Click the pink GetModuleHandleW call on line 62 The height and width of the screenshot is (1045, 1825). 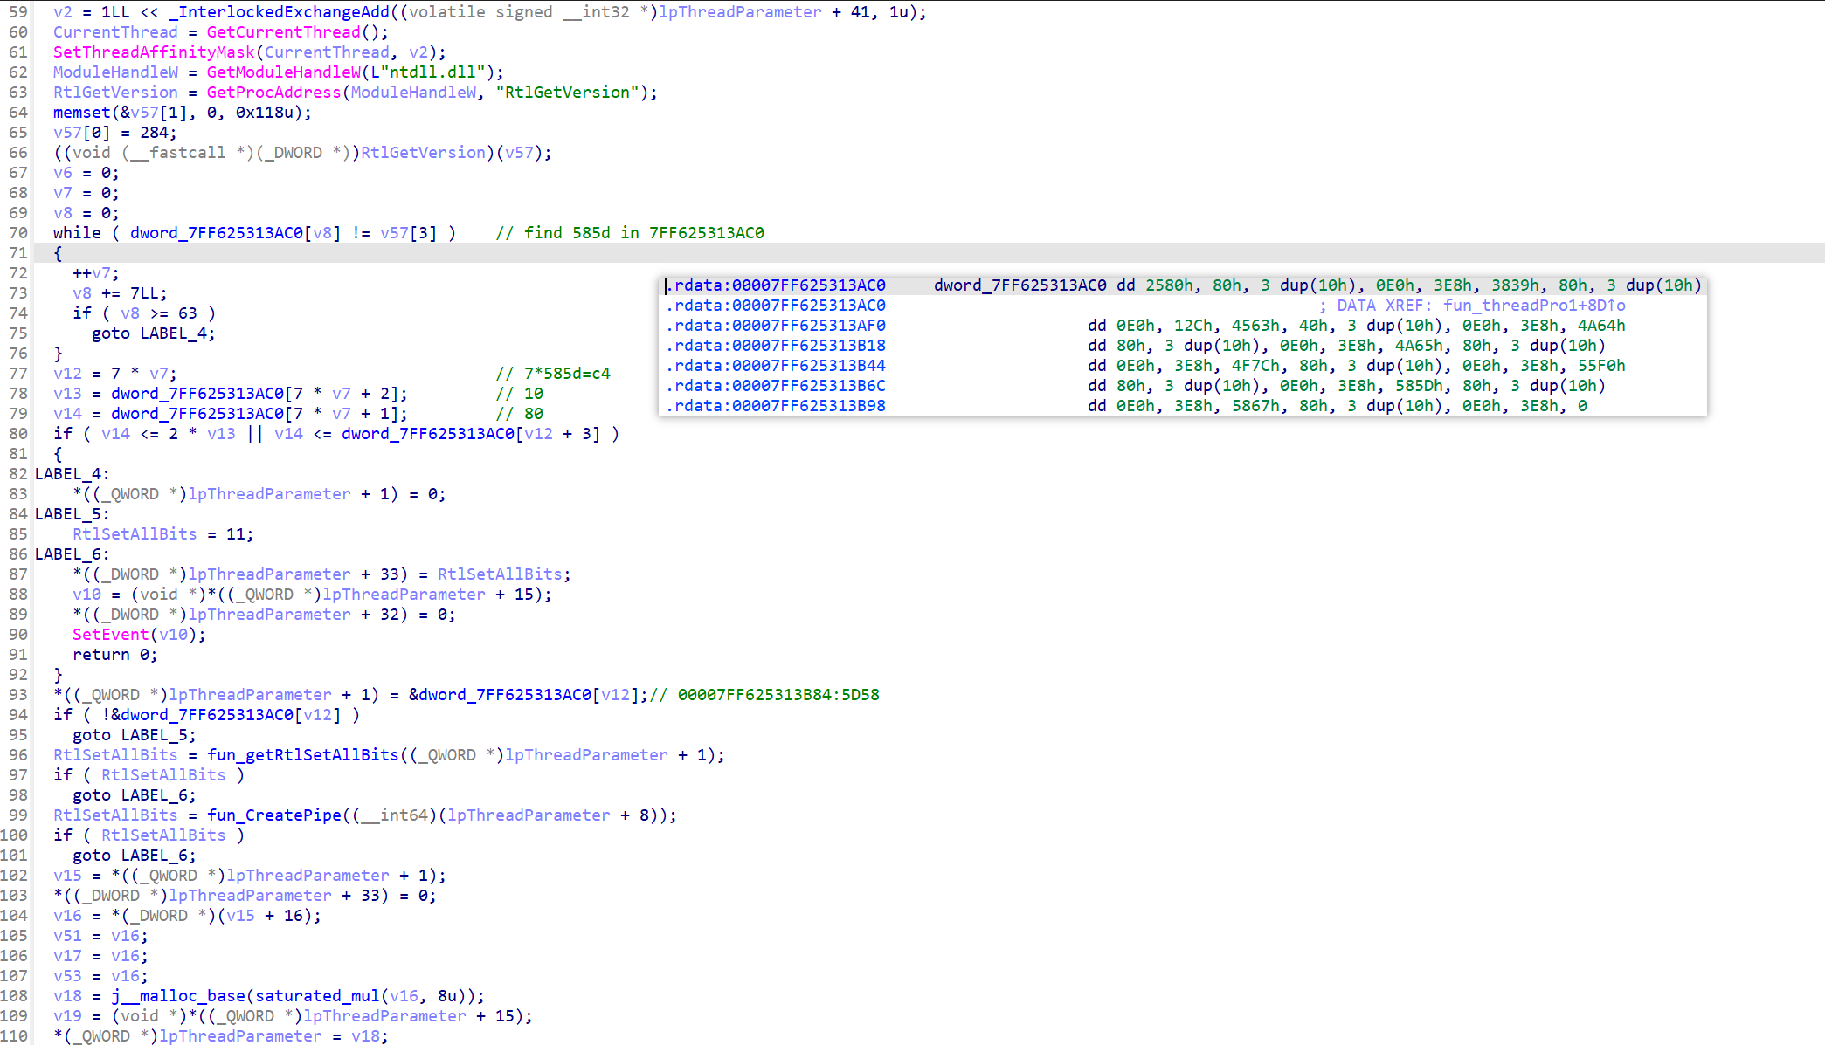[x=283, y=72]
